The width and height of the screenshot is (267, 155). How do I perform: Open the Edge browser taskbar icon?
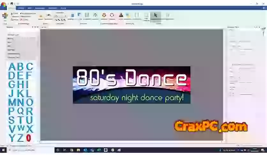(85, 150)
